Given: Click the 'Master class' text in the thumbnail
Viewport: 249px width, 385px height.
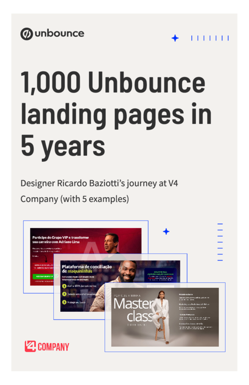Looking at the screenshot, I should click(134, 310).
